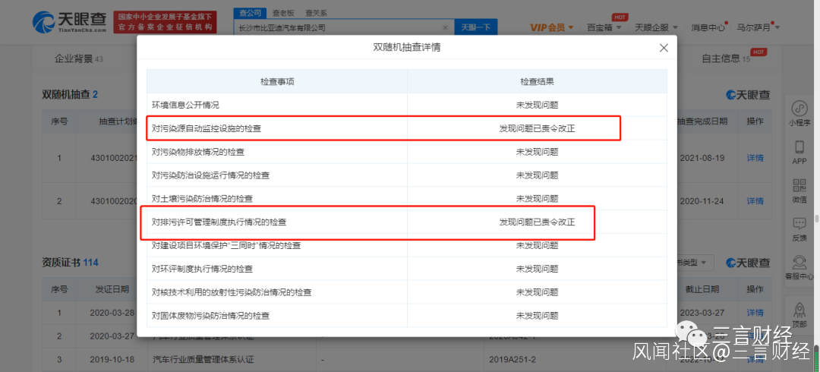Image resolution: width=820 pixels, height=372 pixels.
Task: Switch to the 自主信息 tab
Action: point(726,58)
